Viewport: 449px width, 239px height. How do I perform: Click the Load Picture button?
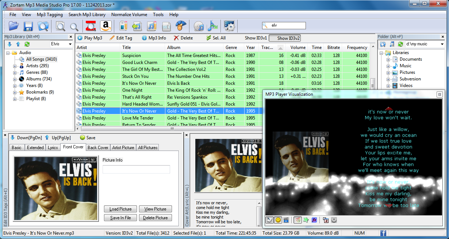pos(120,209)
